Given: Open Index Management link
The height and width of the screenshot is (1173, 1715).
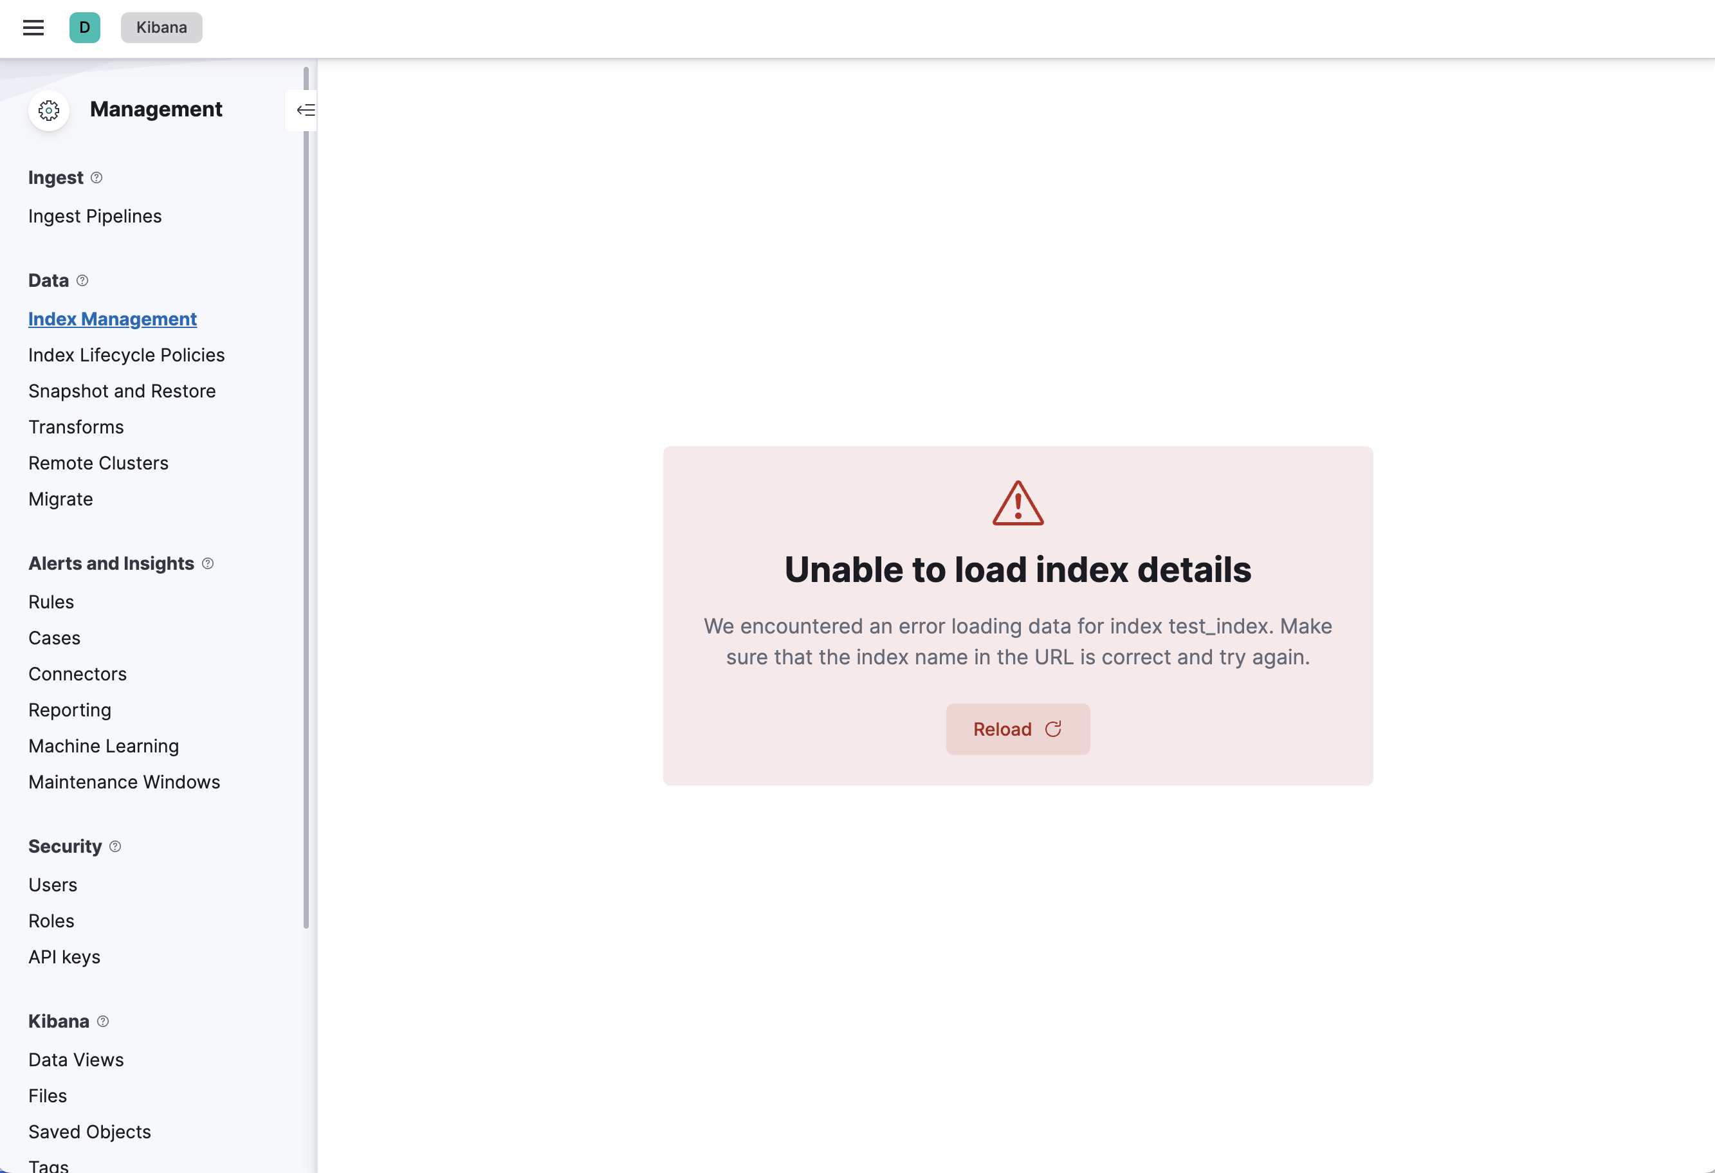Looking at the screenshot, I should pyautogui.click(x=111, y=318).
